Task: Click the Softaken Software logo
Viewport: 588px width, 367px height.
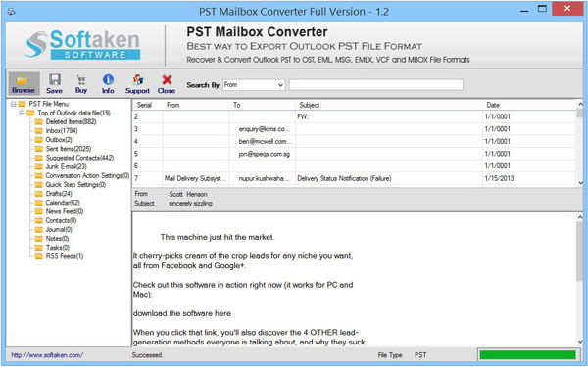Action: click(83, 45)
